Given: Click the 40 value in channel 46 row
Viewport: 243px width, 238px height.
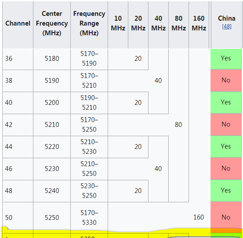Looking at the screenshot, I should pyautogui.click(x=158, y=169).
